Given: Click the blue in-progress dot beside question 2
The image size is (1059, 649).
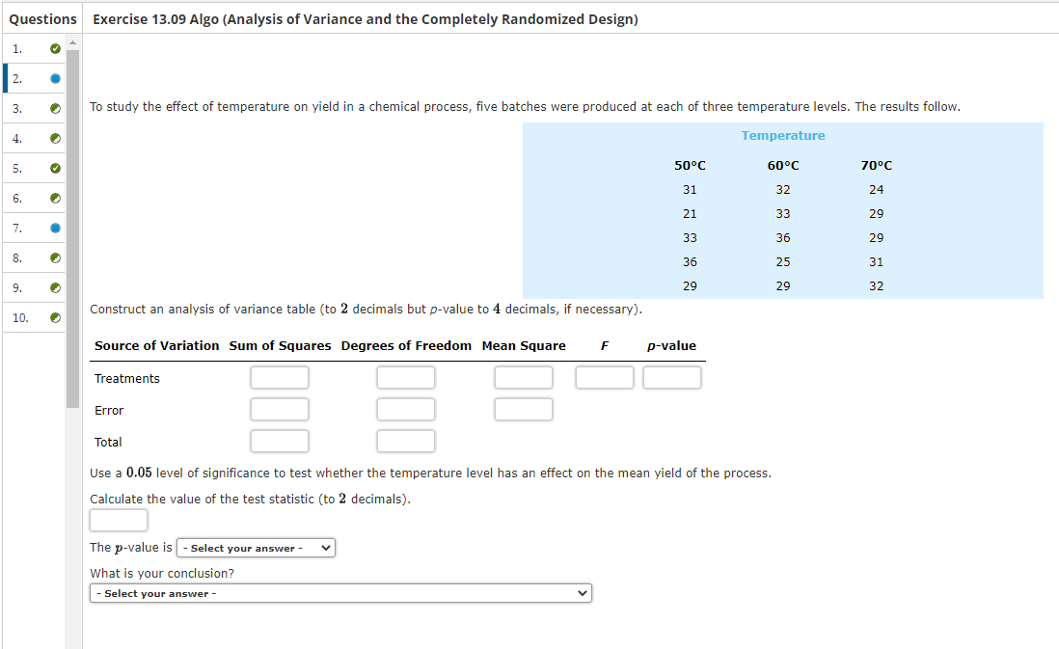Looking at the screenshot, I should coord(55,78).
